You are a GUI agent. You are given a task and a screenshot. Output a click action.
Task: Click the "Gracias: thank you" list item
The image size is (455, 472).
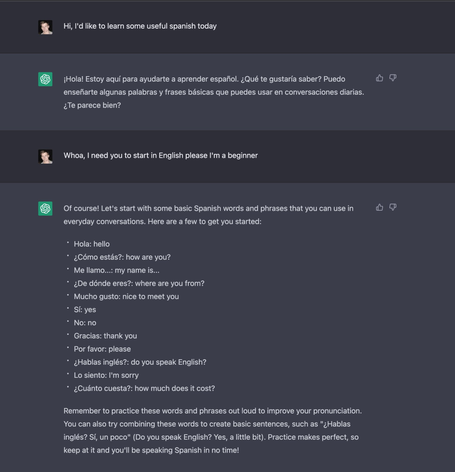click(105, 336)
